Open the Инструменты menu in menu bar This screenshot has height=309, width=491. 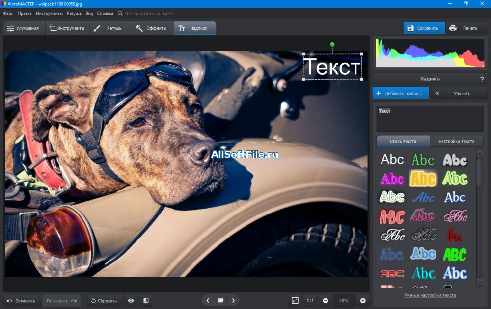click(49, 13)
